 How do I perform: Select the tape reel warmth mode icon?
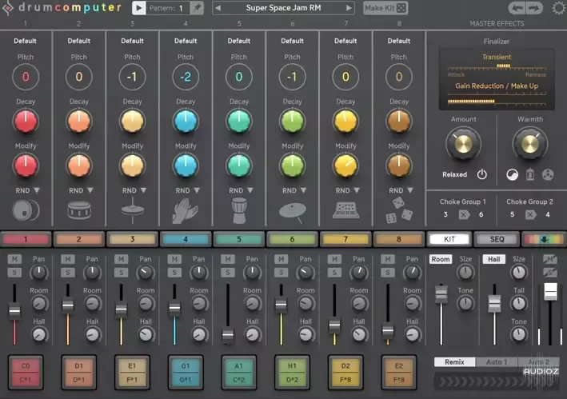pos(548,175)
